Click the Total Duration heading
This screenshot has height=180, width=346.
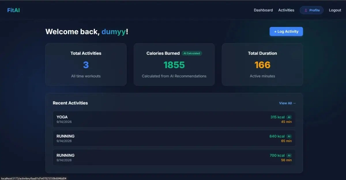tap(262, 53)
